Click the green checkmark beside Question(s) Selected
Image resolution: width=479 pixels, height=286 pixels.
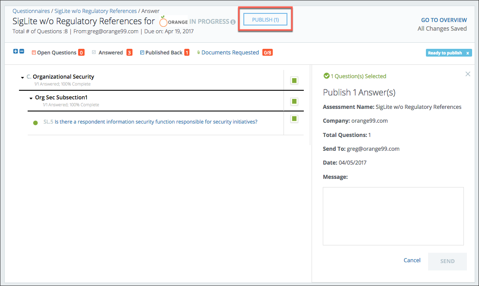coord(327,76)
